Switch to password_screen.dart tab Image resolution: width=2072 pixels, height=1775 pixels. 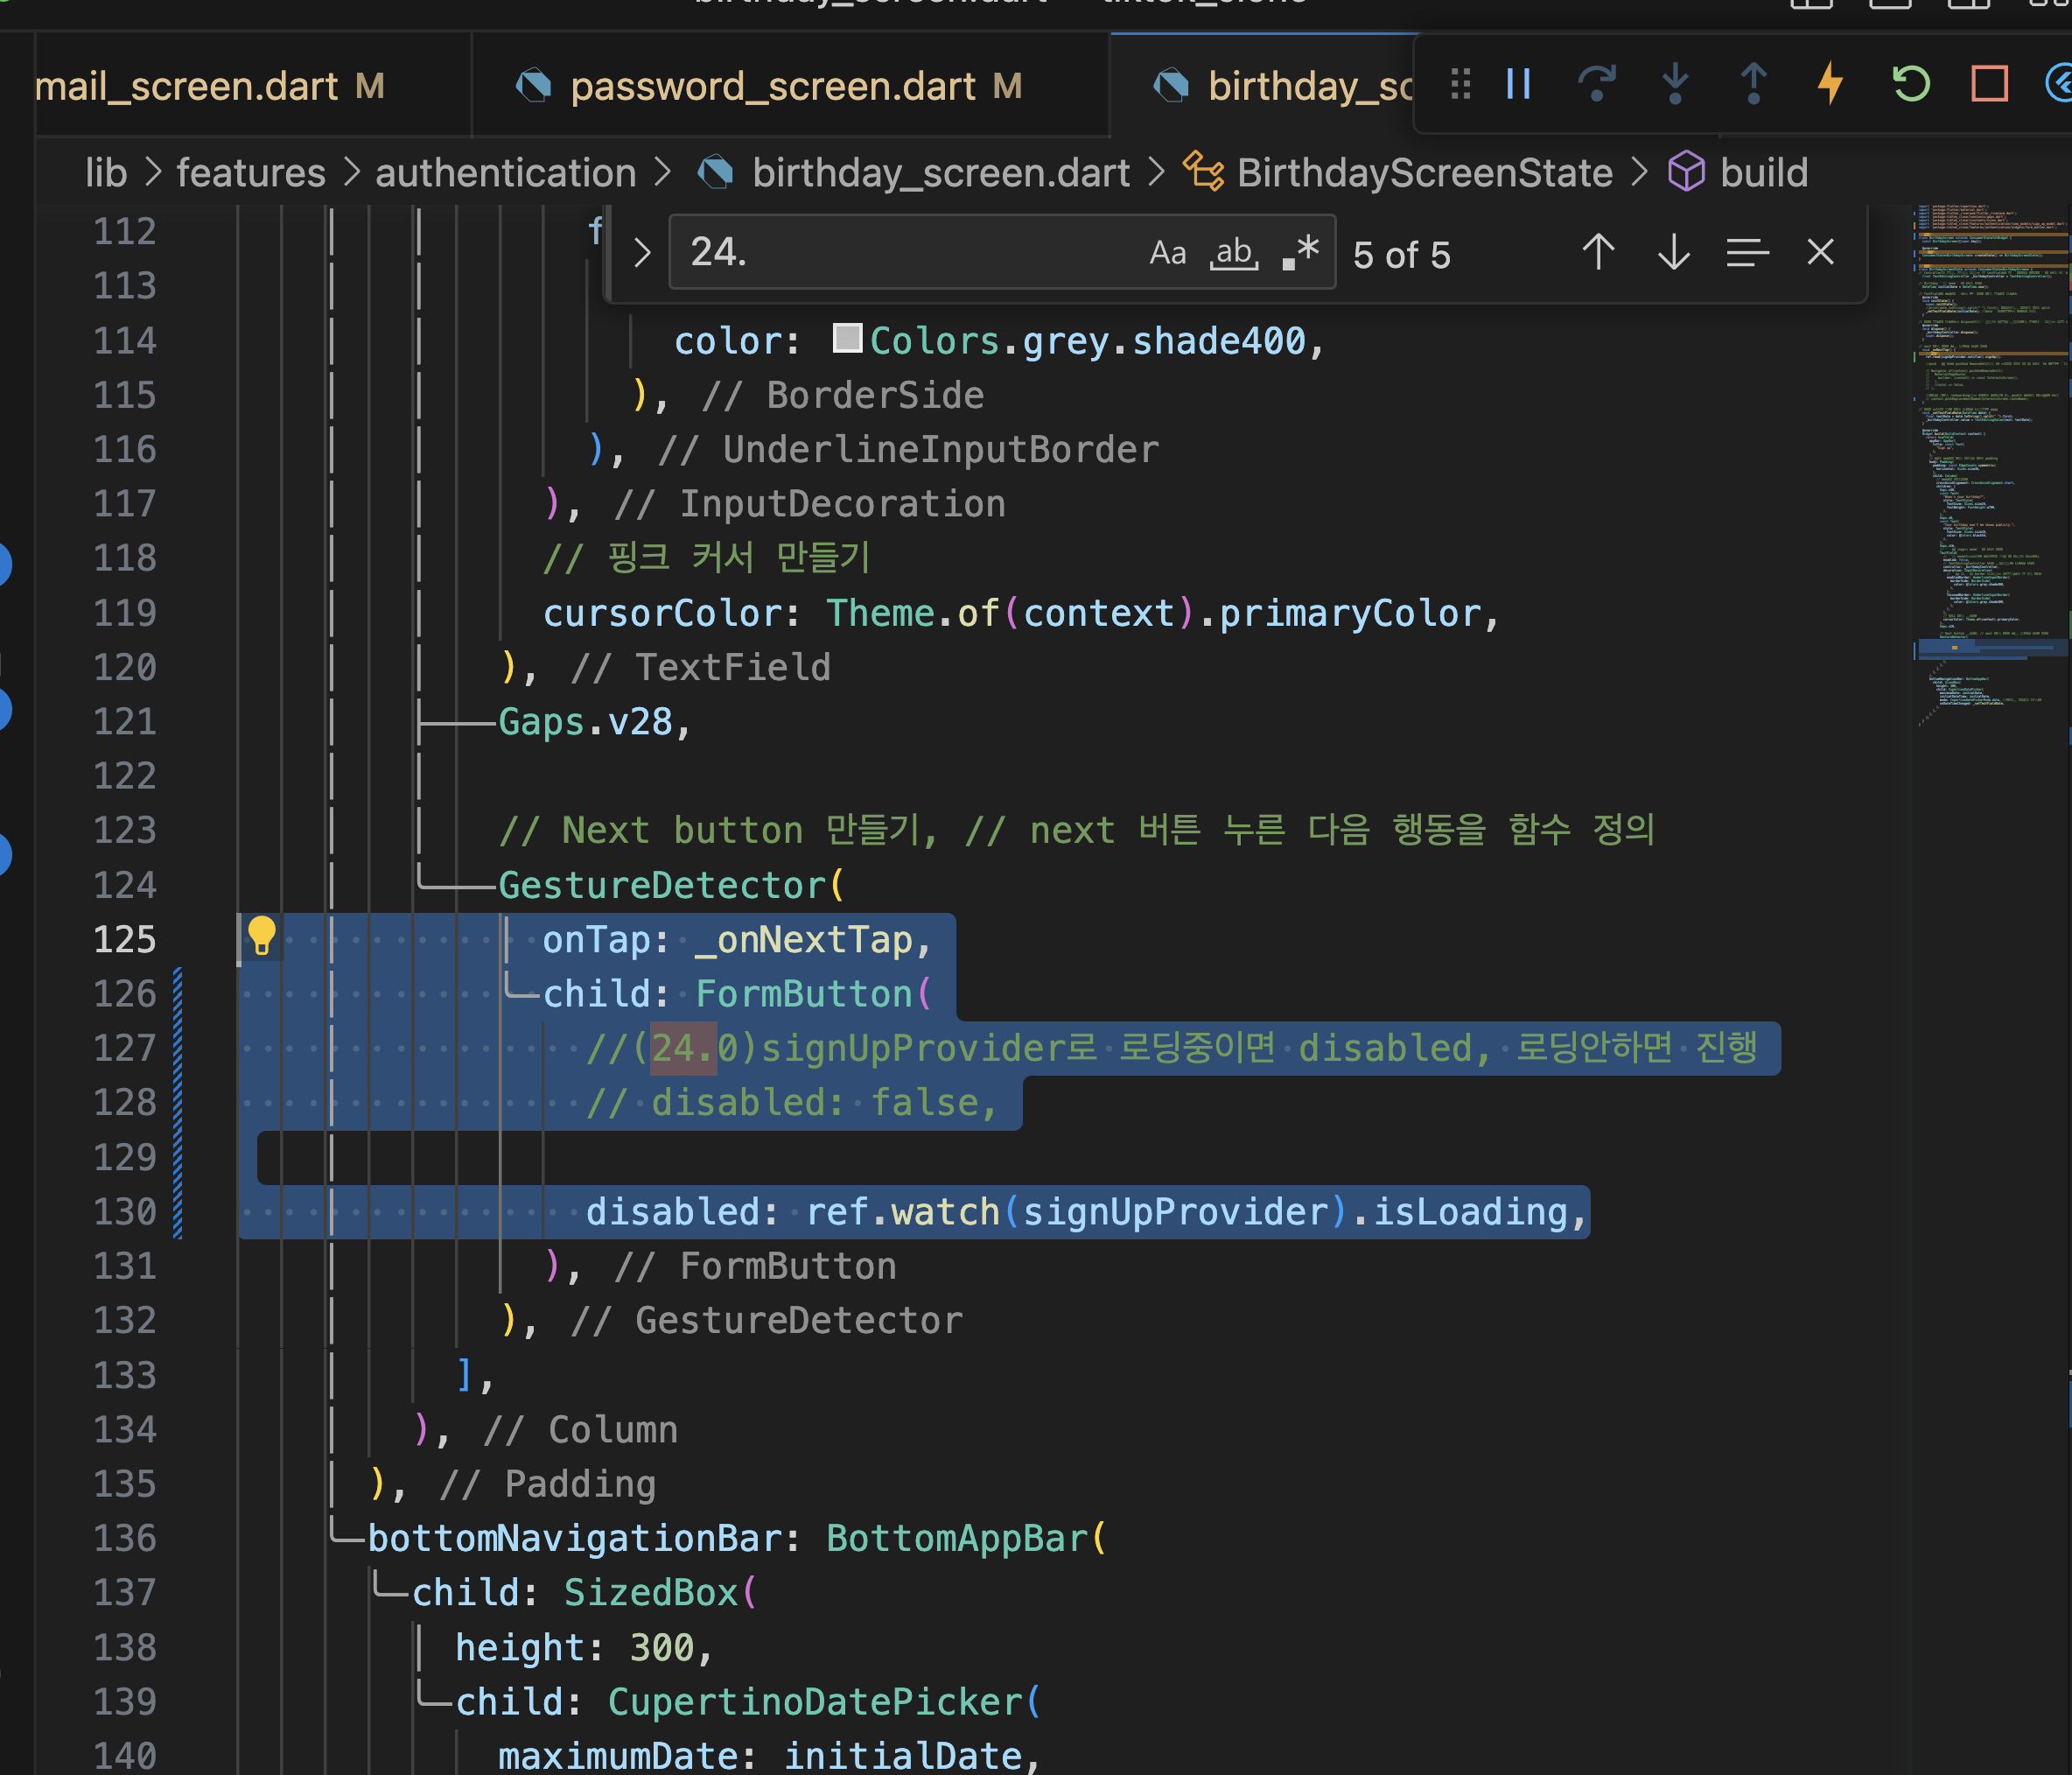pos(773,87)
